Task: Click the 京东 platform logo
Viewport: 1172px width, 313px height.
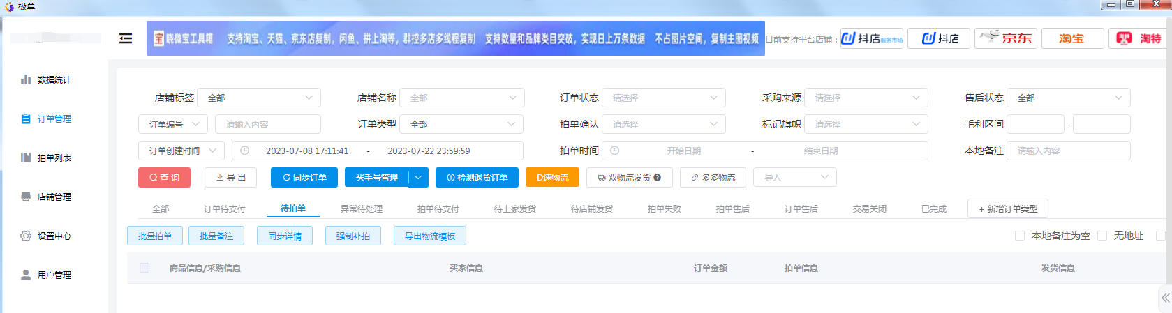Action: [x=1006, y=38]
